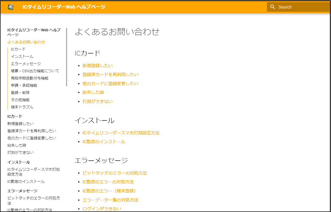331x212 pixels.
Task: Click sidebar 登録済カードを再利用したい entry
Action: click(32, 131)
